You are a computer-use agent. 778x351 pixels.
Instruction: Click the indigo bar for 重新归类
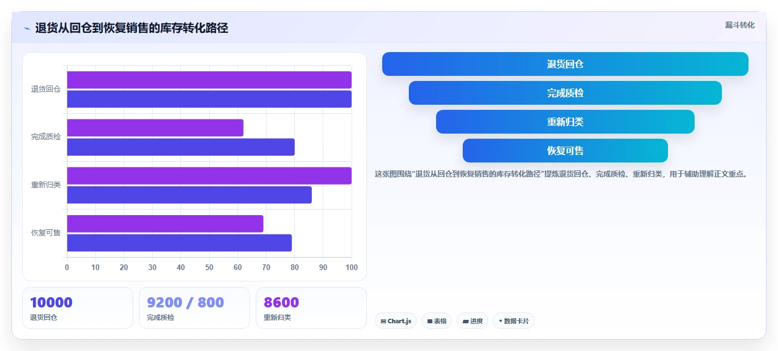pos(189,195)
